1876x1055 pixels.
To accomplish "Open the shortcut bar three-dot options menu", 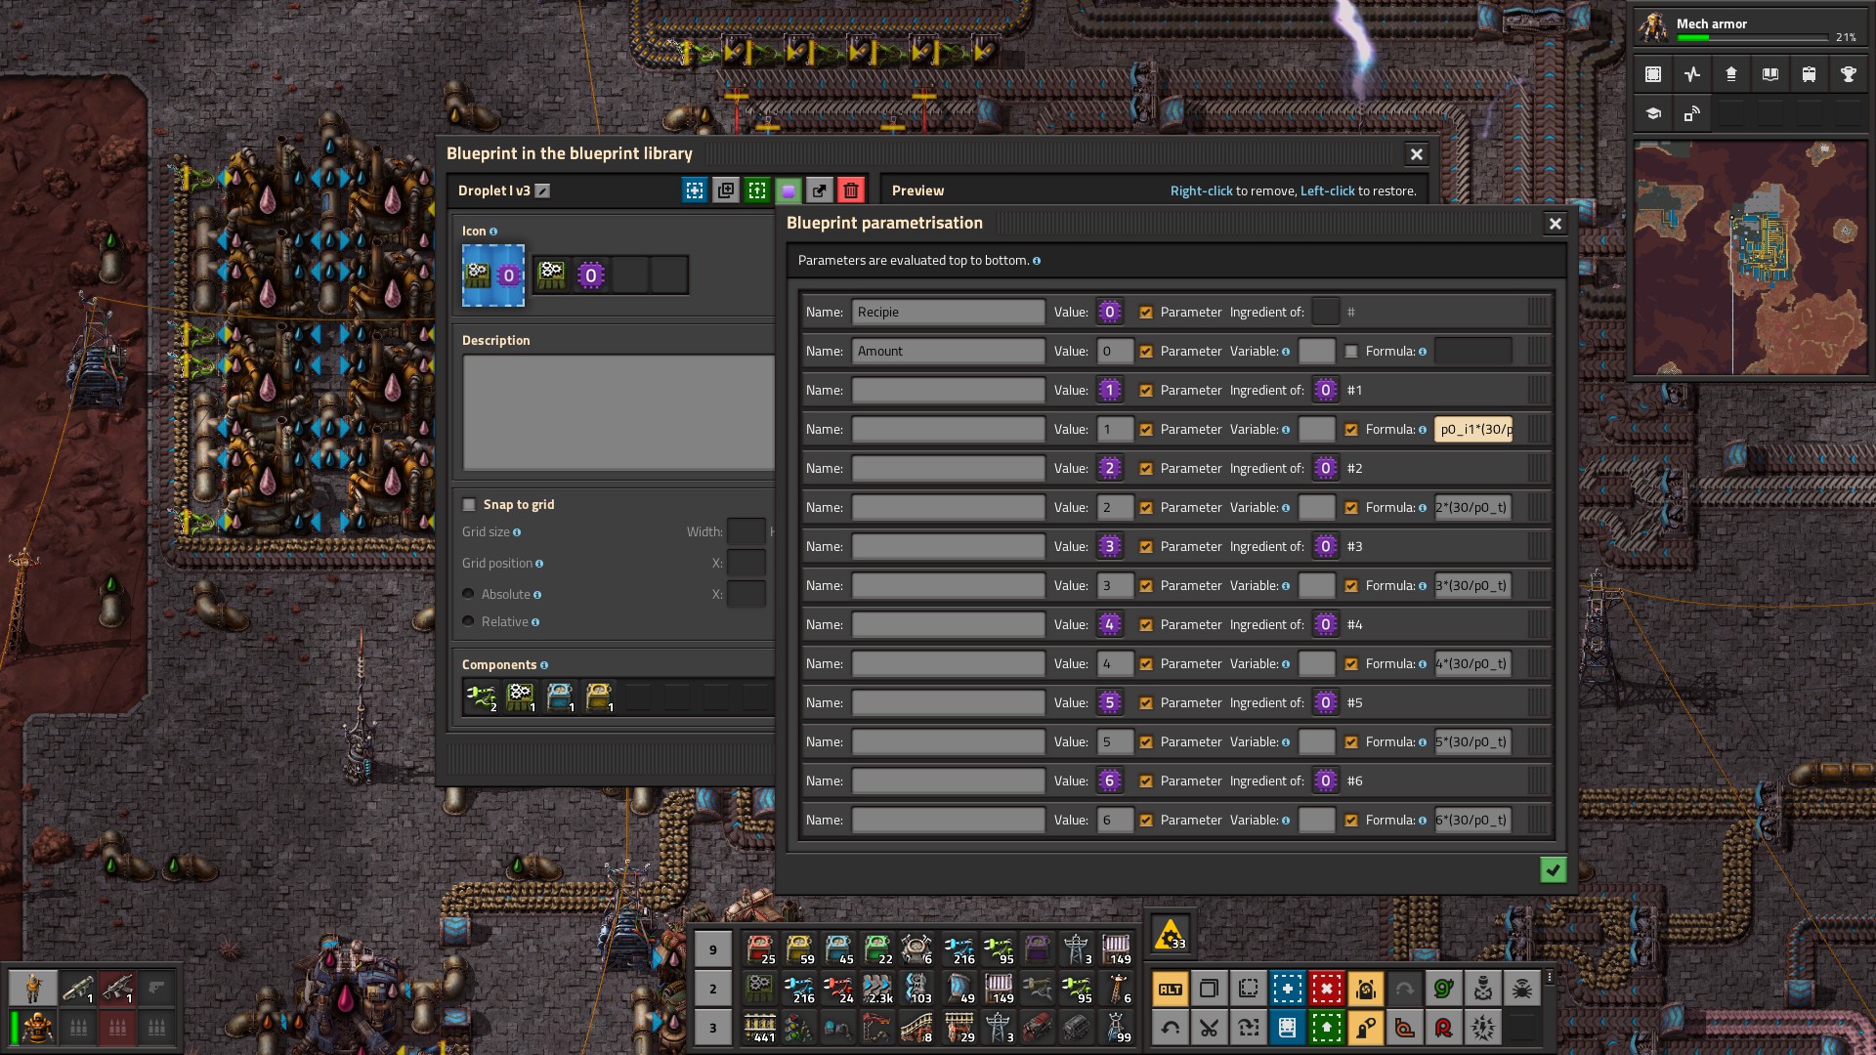I will click(1550, 977).
